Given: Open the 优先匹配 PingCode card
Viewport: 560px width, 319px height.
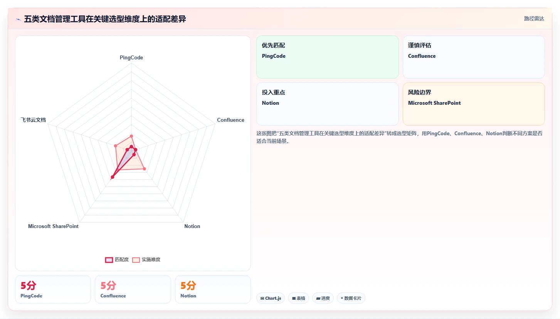Looking at the screenshot, I should (328, 57).
